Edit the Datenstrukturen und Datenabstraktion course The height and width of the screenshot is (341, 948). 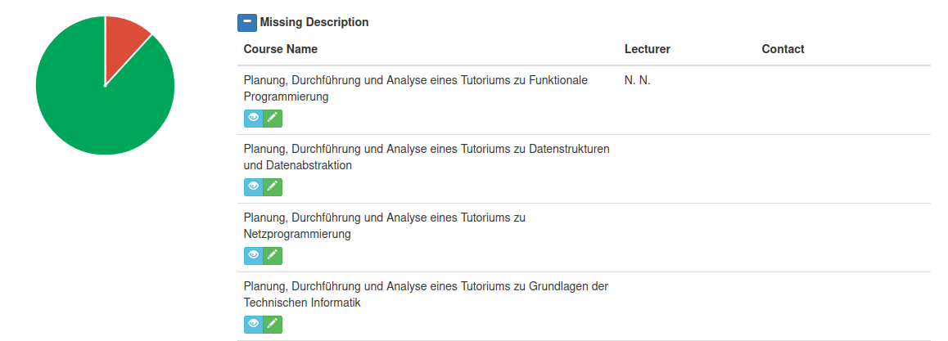pos(273,187)
